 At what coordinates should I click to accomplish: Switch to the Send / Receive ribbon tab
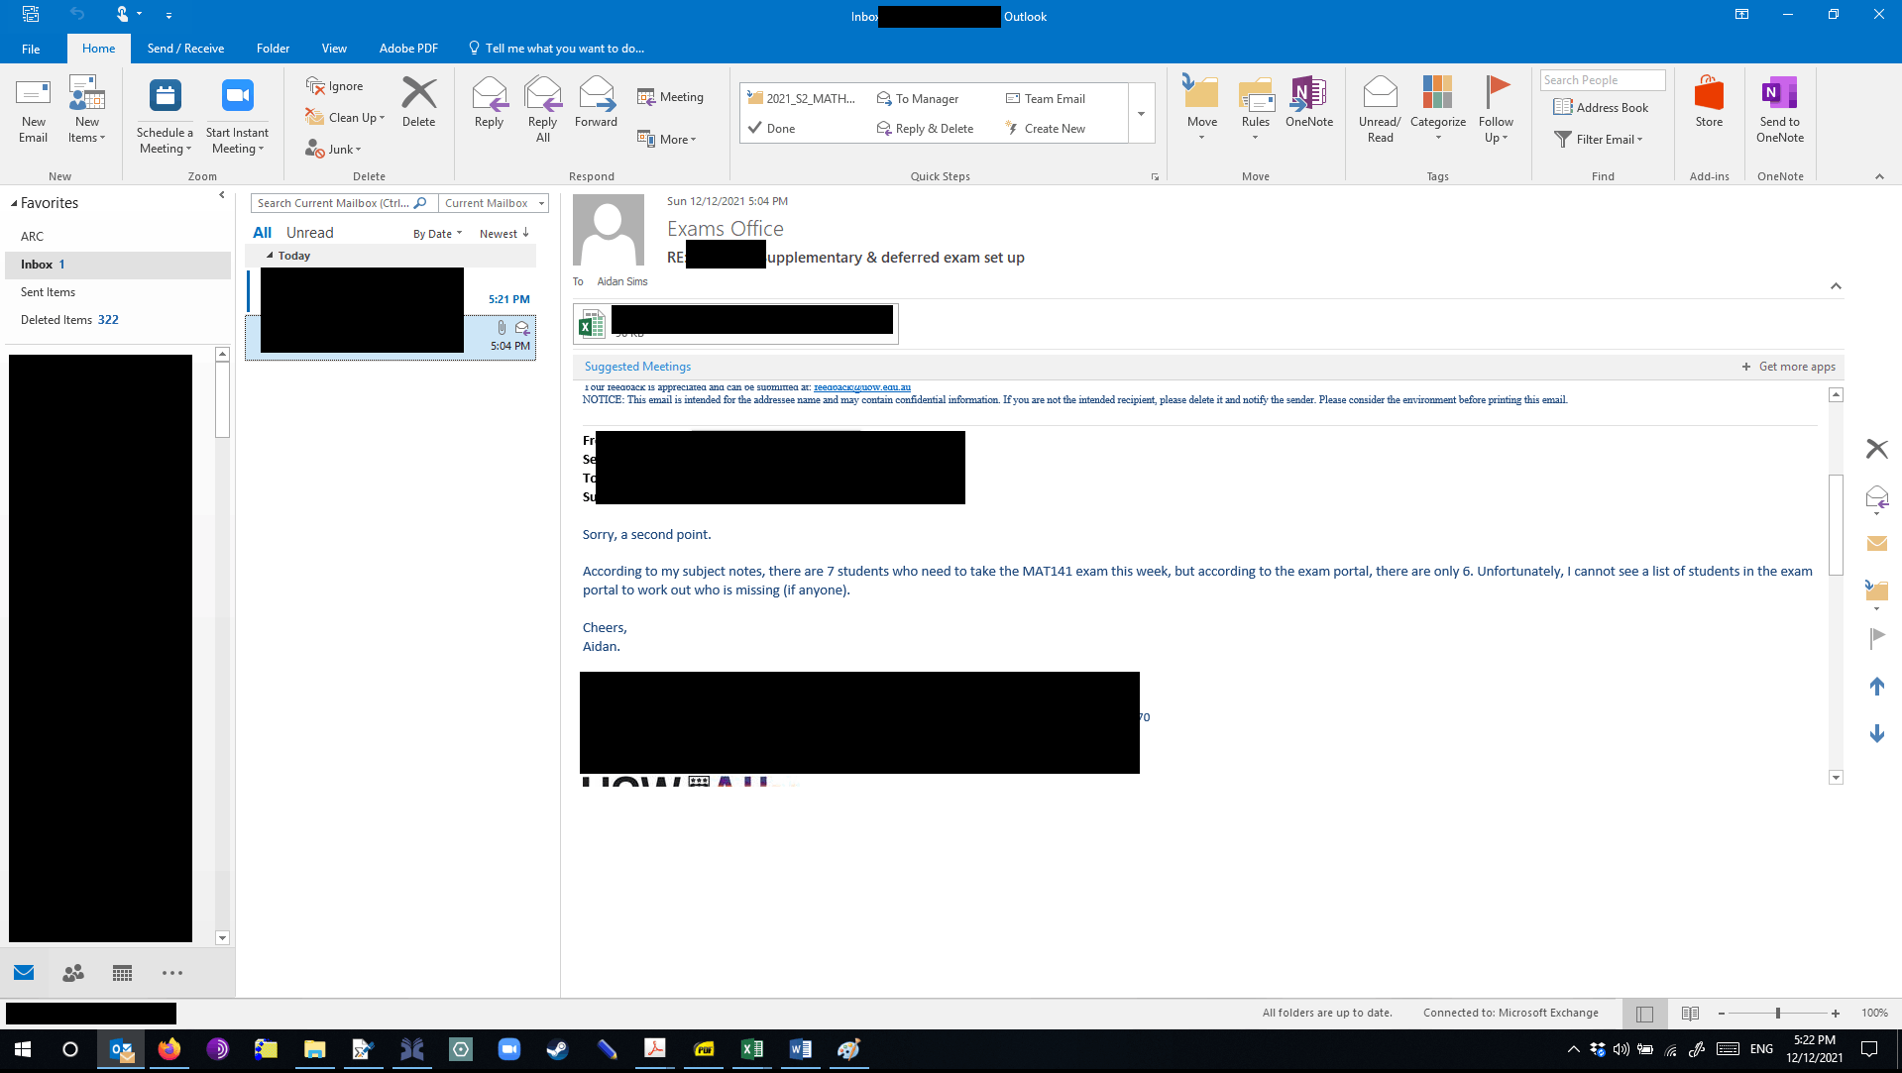184,48
